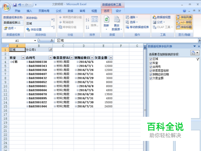Open Excel help question mark icon

(185, 11)
